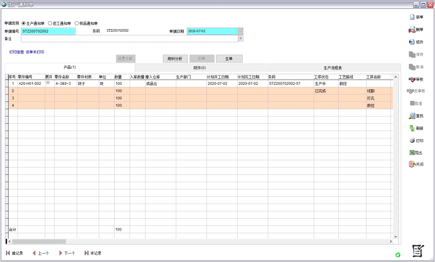This screenshot has width=435, height=262.
Task: Click the 修改 edit icon
Action: point(412,42)
